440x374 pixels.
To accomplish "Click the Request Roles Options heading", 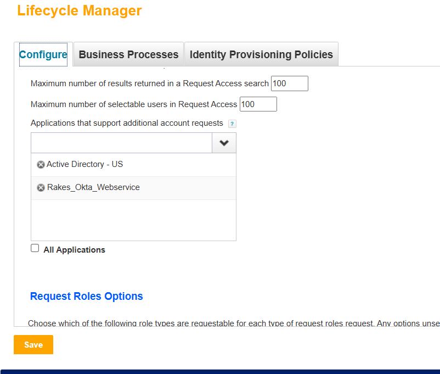I will (86, 297).
